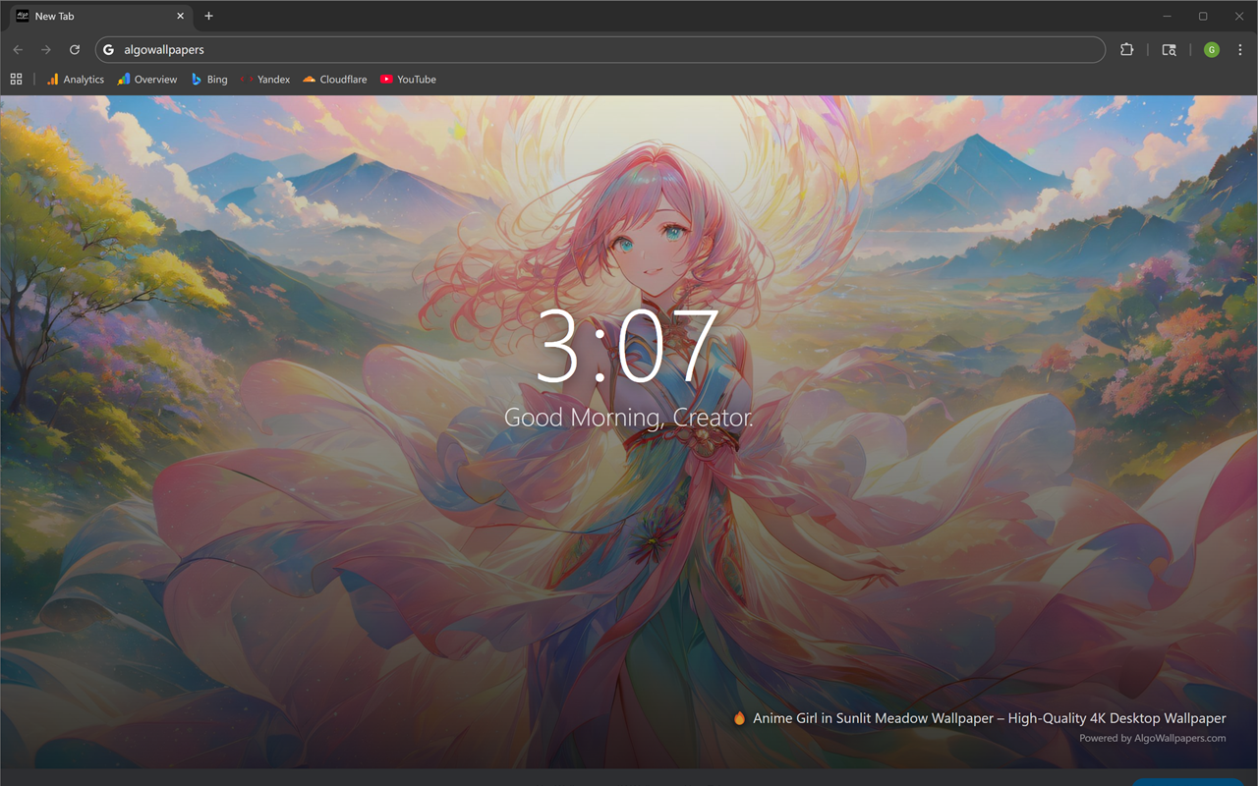
Task: Click the green profile avatar G
Action: 1211,49
